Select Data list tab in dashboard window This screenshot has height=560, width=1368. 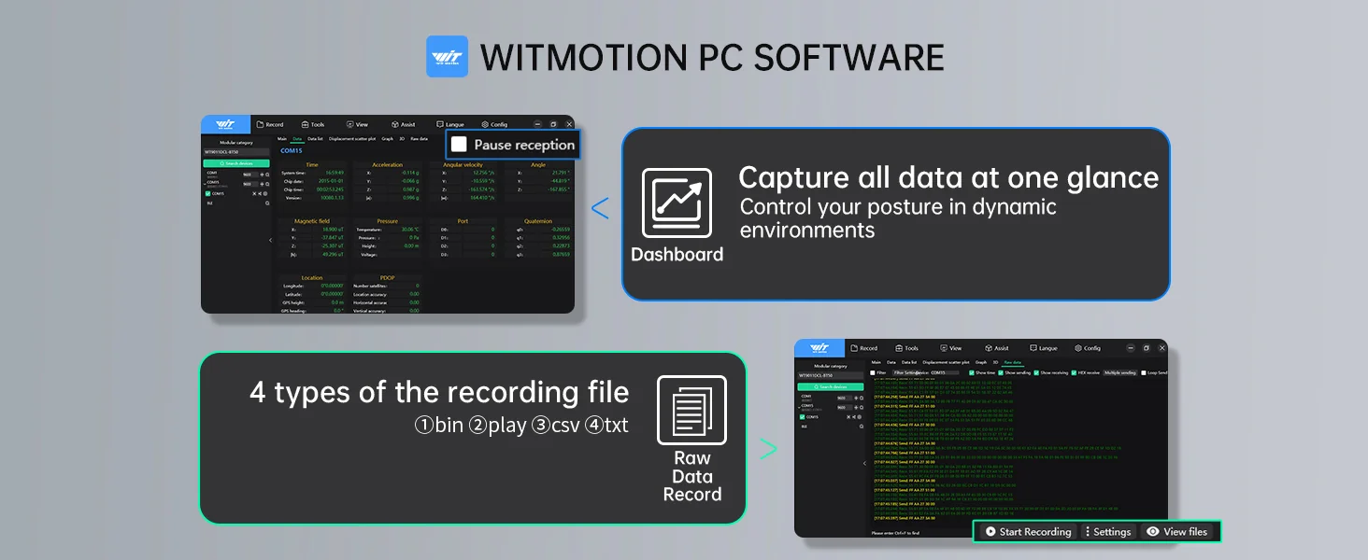point(315,139)
